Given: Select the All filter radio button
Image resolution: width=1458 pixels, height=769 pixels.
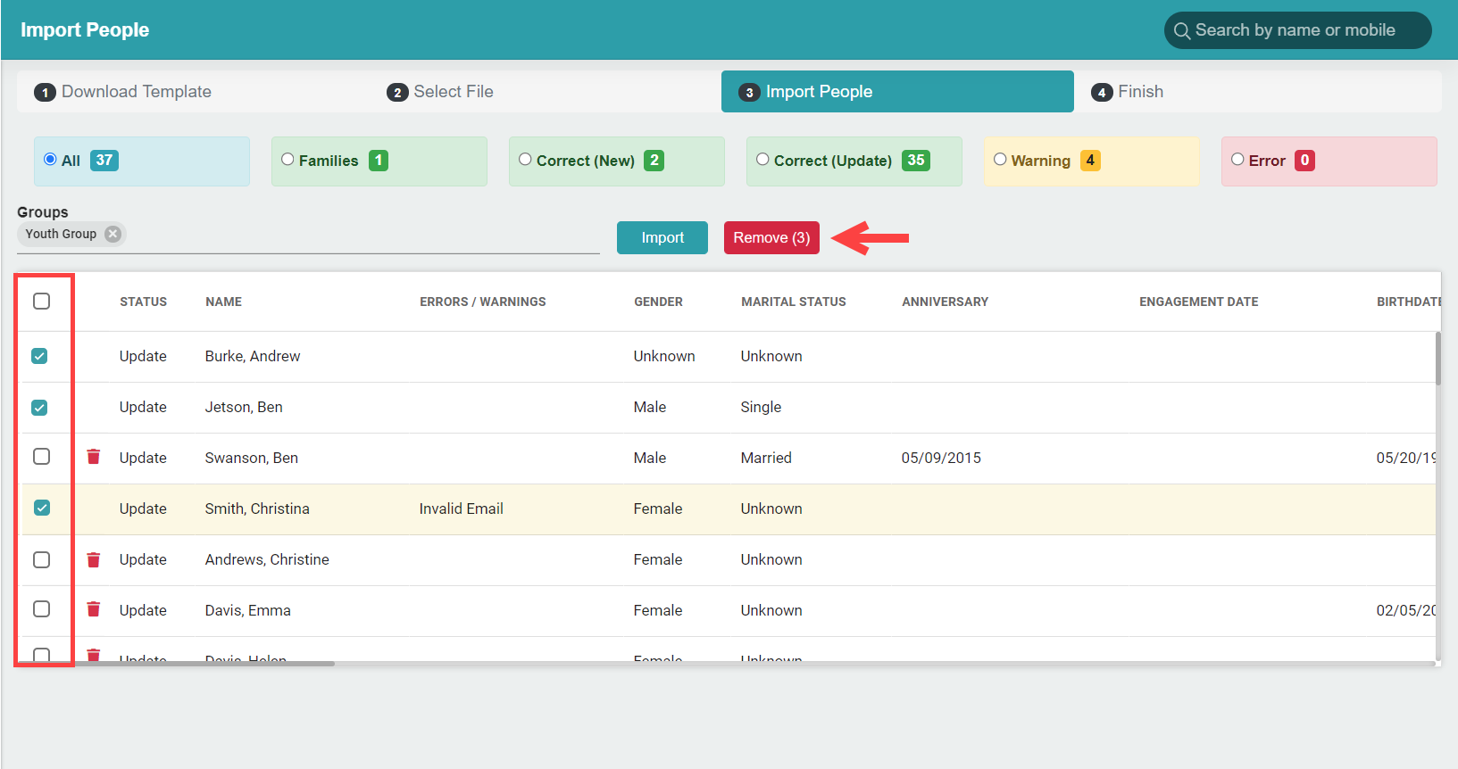Looking at the screenshot, I should point(50,160).
